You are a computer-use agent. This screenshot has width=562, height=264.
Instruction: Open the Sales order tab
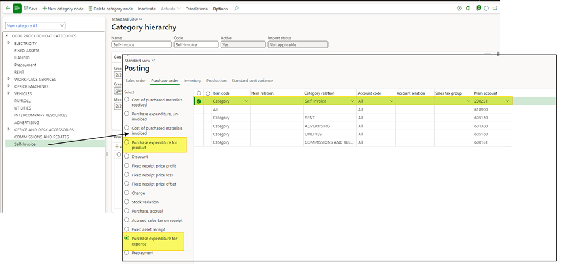click(x=135, y=81)
